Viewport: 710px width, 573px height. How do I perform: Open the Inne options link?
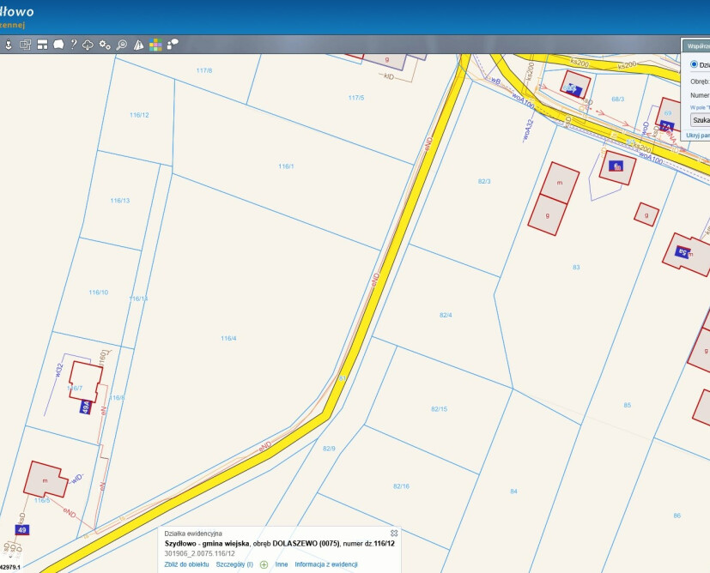tap(282, 564)
